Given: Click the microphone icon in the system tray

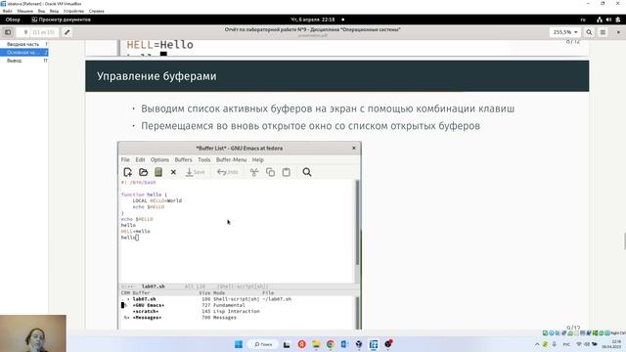Looking at the screenshot, I should 555,344.
